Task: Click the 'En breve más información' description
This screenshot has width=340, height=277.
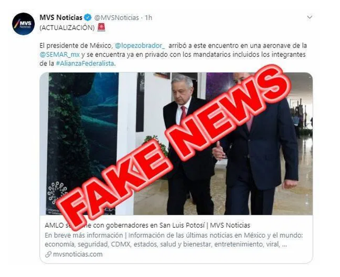Action: 84,235
